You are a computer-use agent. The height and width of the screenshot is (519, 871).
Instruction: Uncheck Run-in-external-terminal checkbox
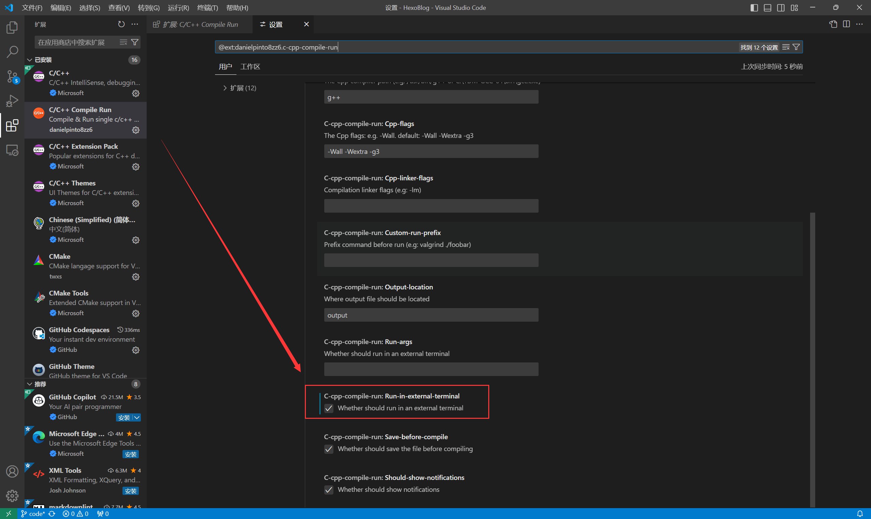[x=329, y=408]
